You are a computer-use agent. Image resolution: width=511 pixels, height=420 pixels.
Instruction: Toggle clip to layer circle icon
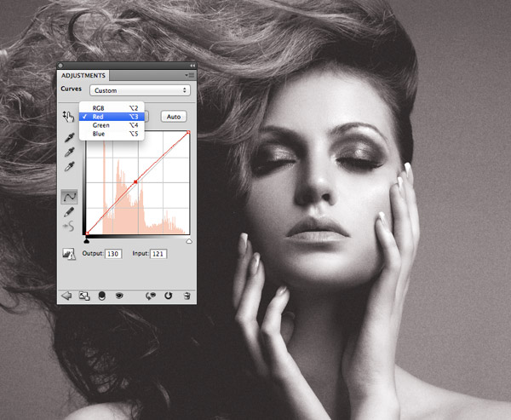click(x=101, y=296)
